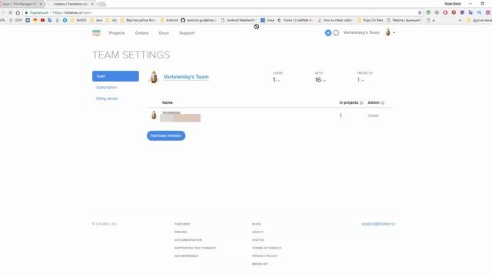Click the Add team member button
Screen dimensions: 492x277
tap(166, 135)
